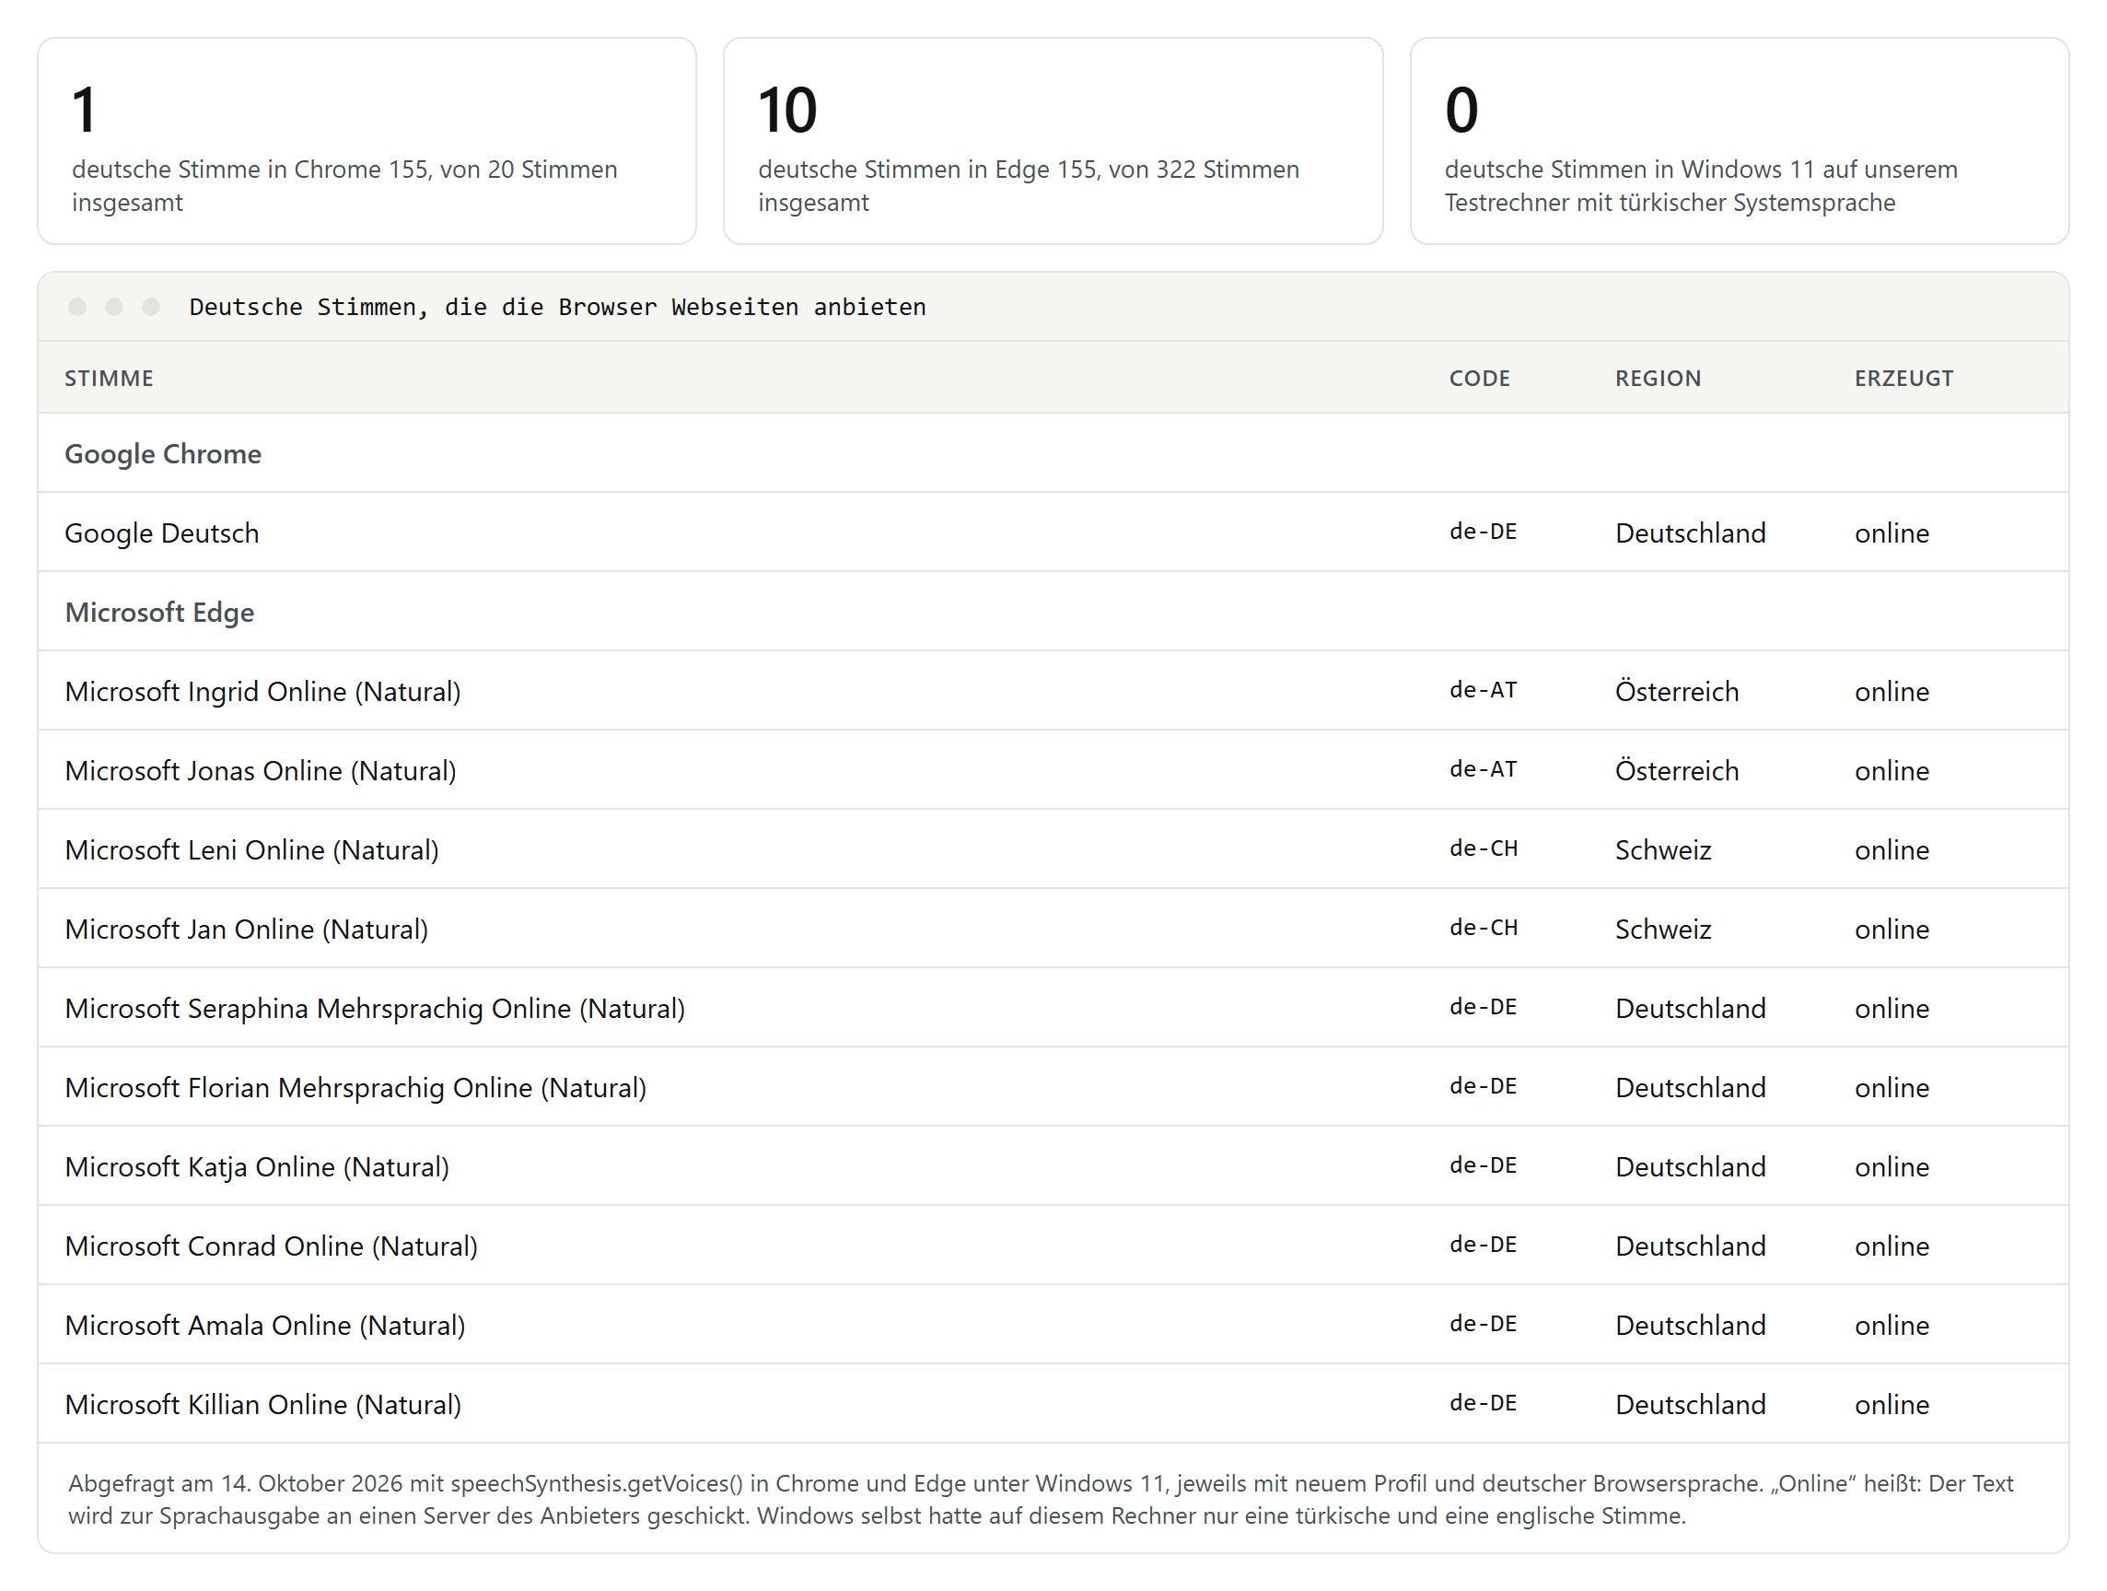
Task: Select 'Microsoft Killian Online (Natural)' row
Action: 1053,1403
